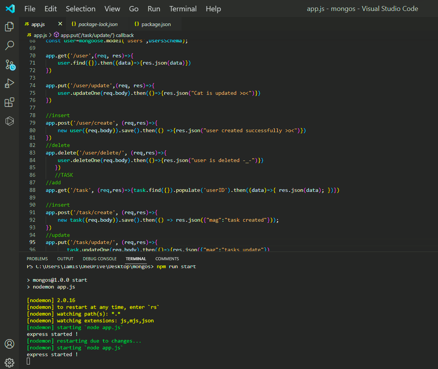Screen dimensions: 438x369
Task: Click the 'userID' populate argument
Action: (215, 190)
